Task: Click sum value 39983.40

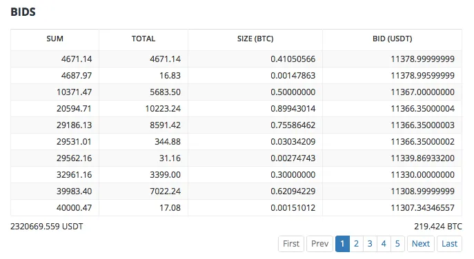Action: 74,191
